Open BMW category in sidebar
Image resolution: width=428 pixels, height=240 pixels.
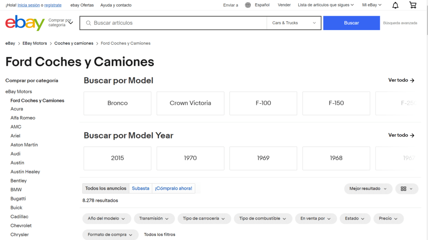click(x=16, y=190)
